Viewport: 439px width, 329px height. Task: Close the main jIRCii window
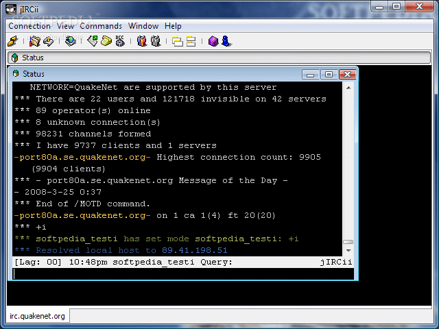pyautogui.click(x=419, y=7)
